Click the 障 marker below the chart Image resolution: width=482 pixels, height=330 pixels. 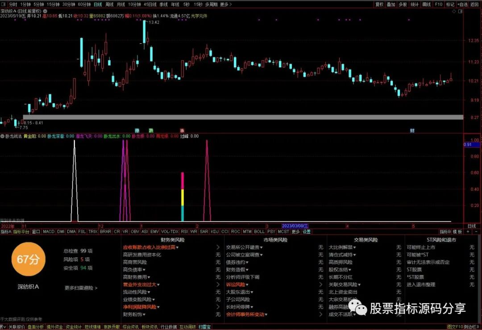point(137,131)
